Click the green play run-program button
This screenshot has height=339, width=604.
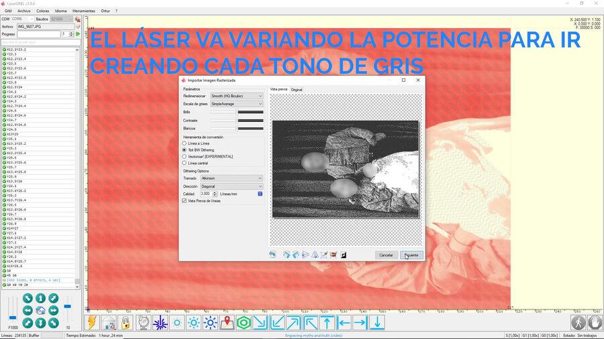click(x=79, y=33)
